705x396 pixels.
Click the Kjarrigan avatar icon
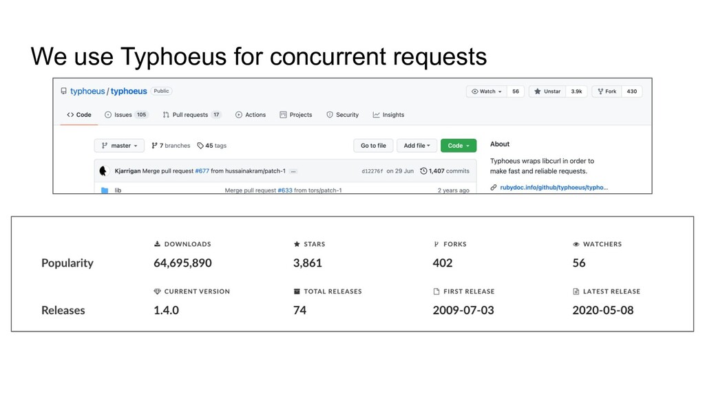click(103, 171)
